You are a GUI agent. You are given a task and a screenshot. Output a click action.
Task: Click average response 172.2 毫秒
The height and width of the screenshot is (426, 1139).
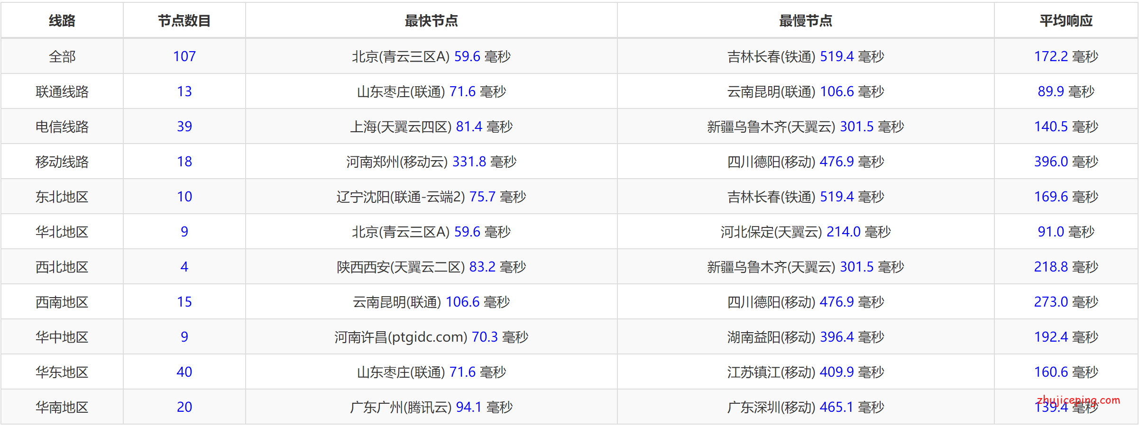pos(1066,56)
